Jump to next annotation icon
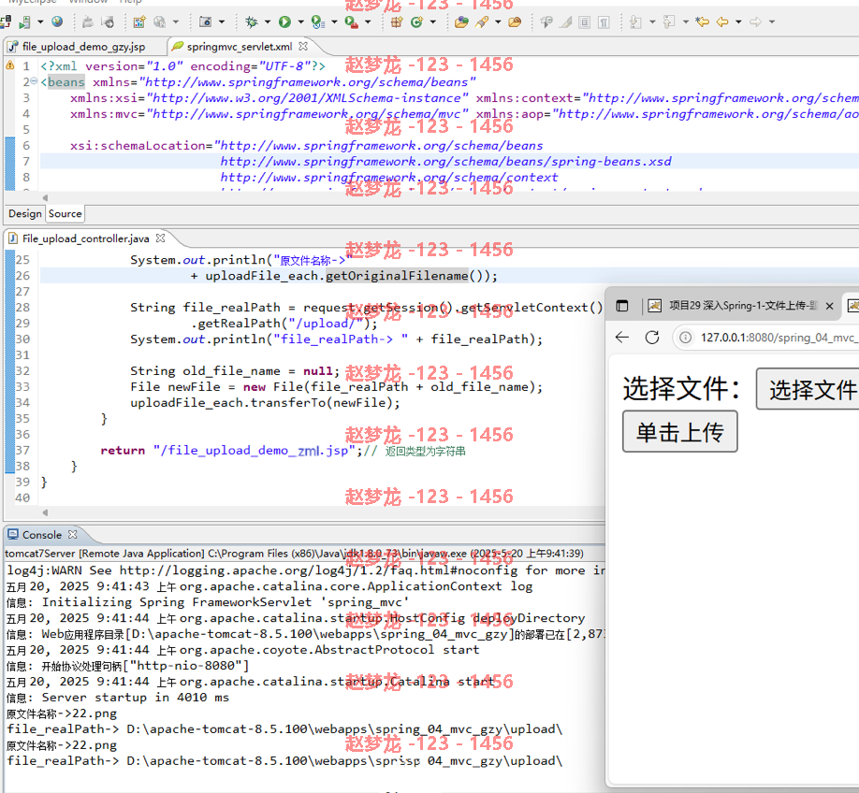Viewport: 859px width, 793px height. [x=635, y=22]
